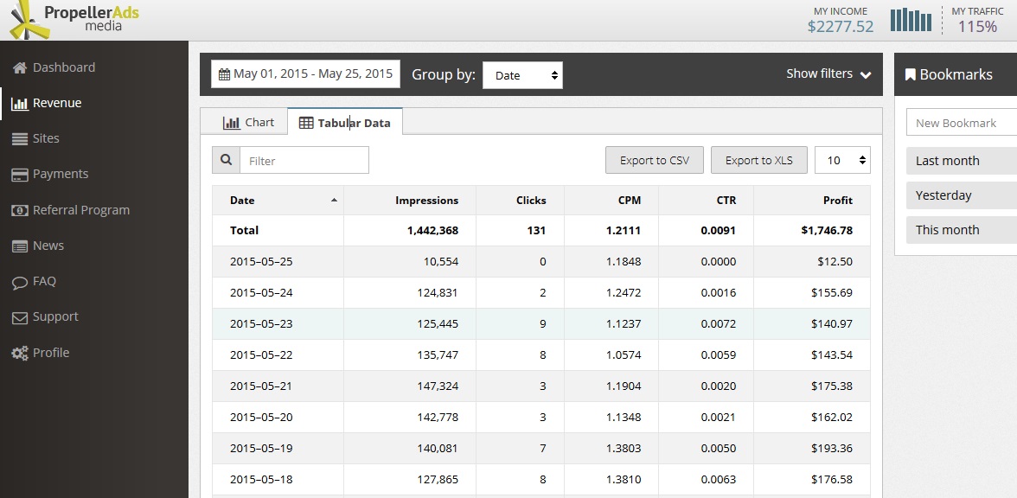Click the Payments card icon in sidebar
1017x498 pixels.
(x=19, y=175)
